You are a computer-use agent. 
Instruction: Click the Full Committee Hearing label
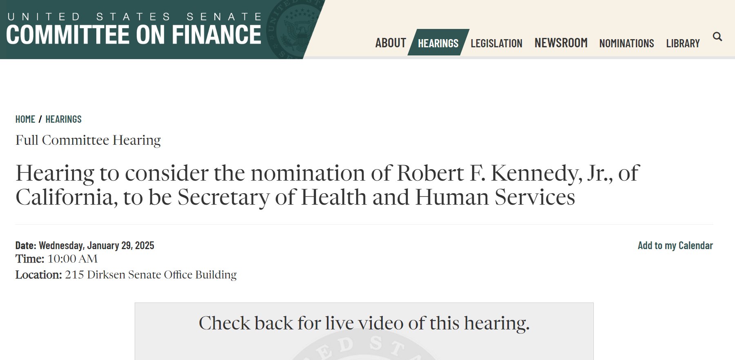pyautogui.click(x=88, y=140)
